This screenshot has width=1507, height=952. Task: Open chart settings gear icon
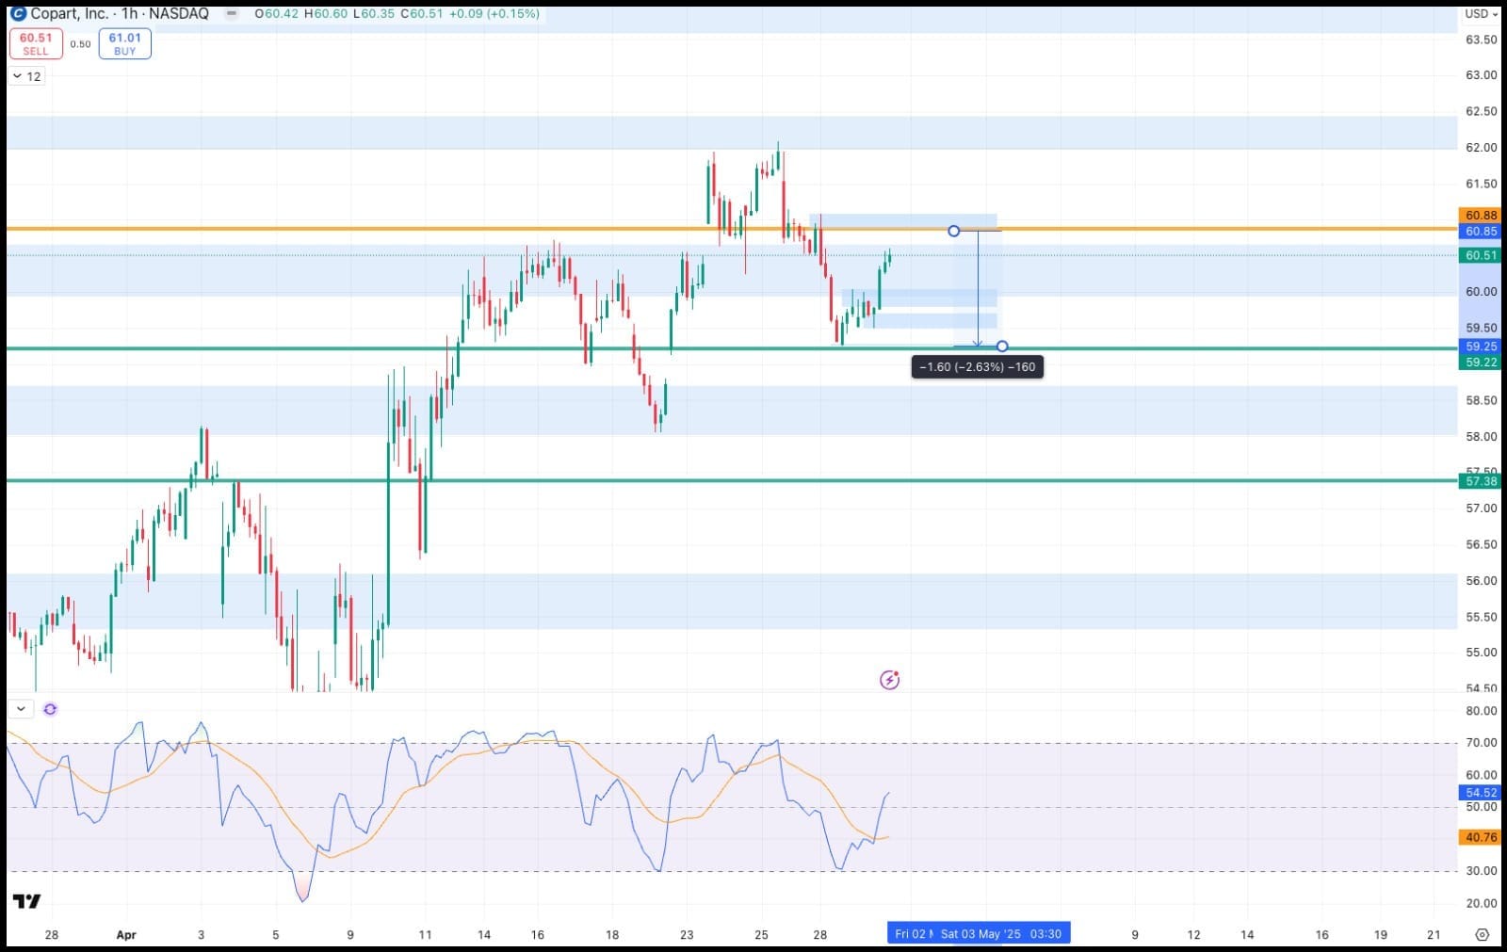(1482, 935)
